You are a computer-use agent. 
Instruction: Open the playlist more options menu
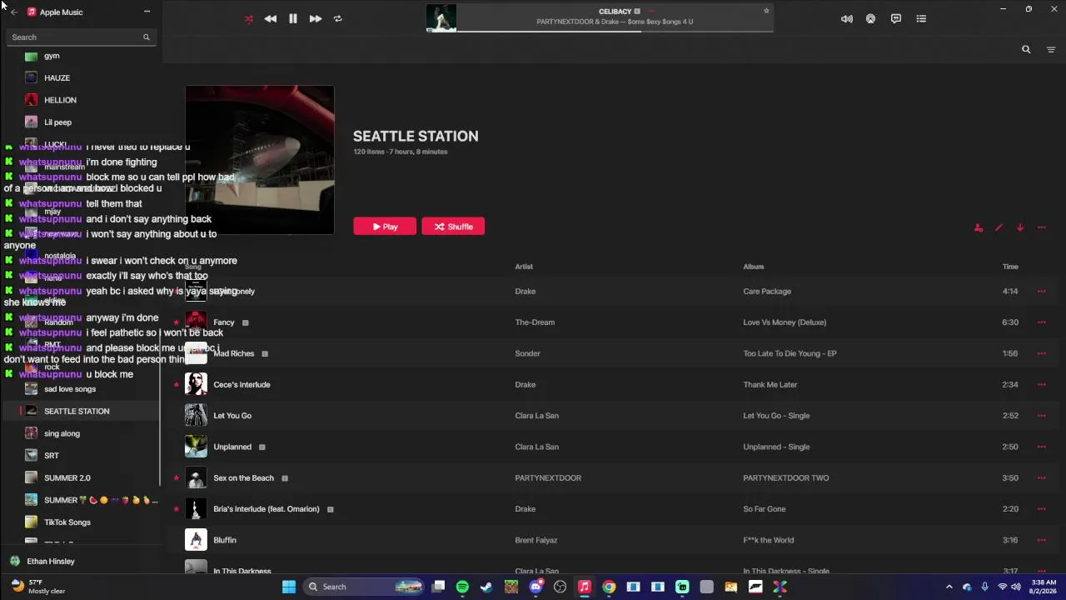point(1041,227)
